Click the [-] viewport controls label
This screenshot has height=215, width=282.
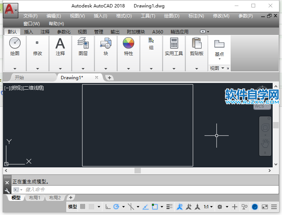point(7,88)
